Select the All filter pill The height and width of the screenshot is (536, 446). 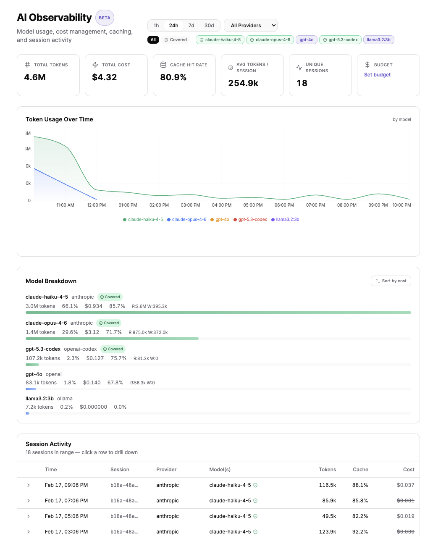pos(153,39)
